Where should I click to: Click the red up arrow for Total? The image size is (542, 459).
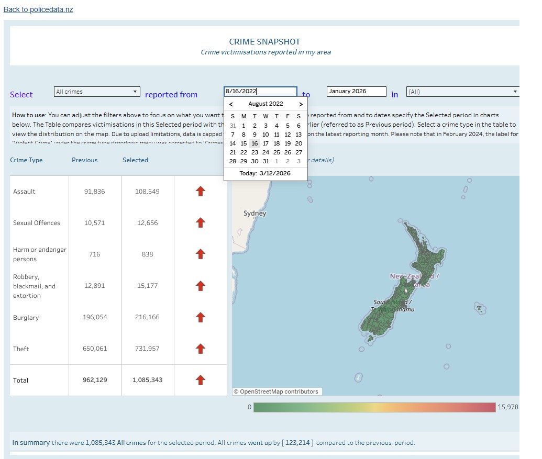coord(201,380)
